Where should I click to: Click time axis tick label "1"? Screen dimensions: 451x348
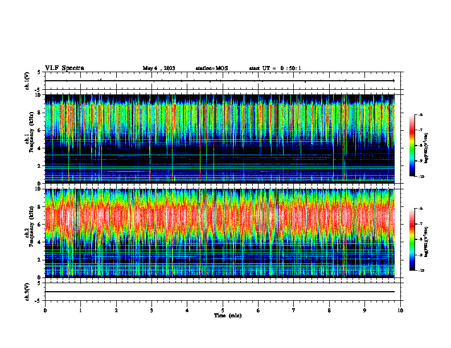(x=80, y=310)
